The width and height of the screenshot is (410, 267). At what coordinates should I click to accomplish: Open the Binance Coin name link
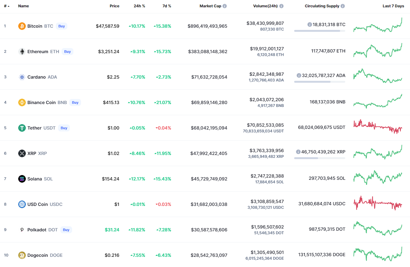tap(41, 102)
